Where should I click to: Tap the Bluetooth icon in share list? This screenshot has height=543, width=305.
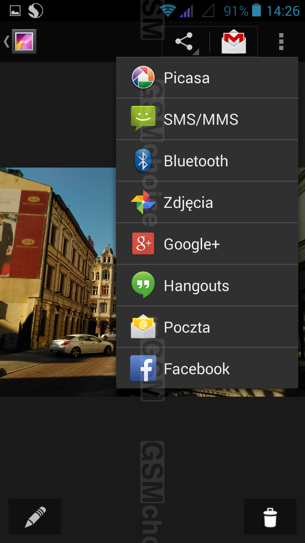coord(143,161)
